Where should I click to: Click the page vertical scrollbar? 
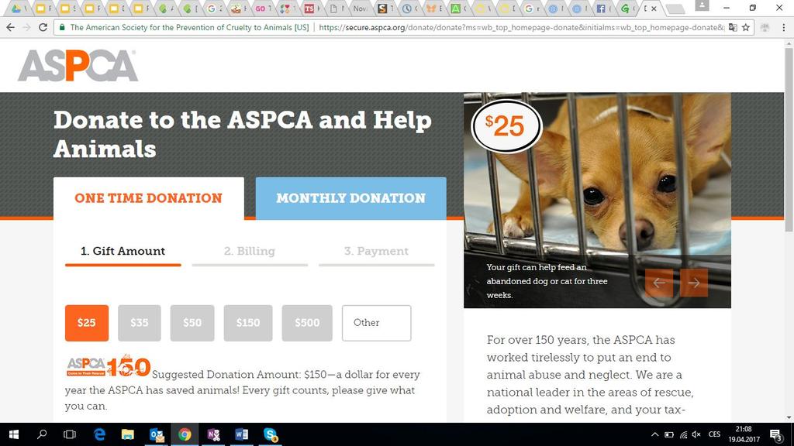point(789,230)
